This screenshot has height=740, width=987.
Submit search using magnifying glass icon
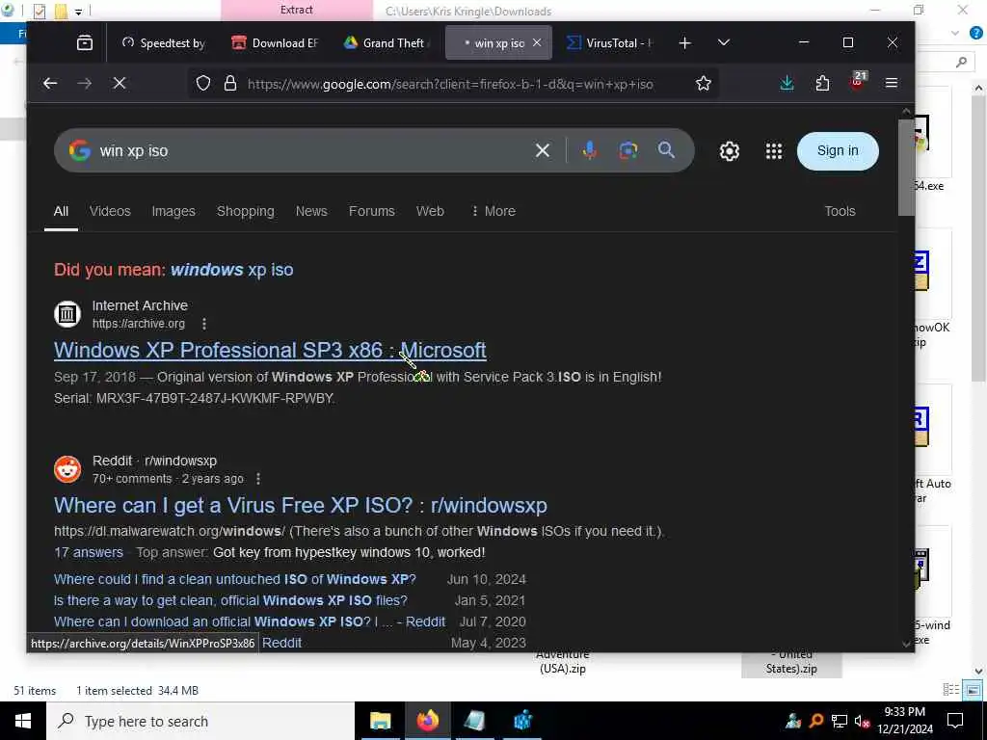[666, 150]
